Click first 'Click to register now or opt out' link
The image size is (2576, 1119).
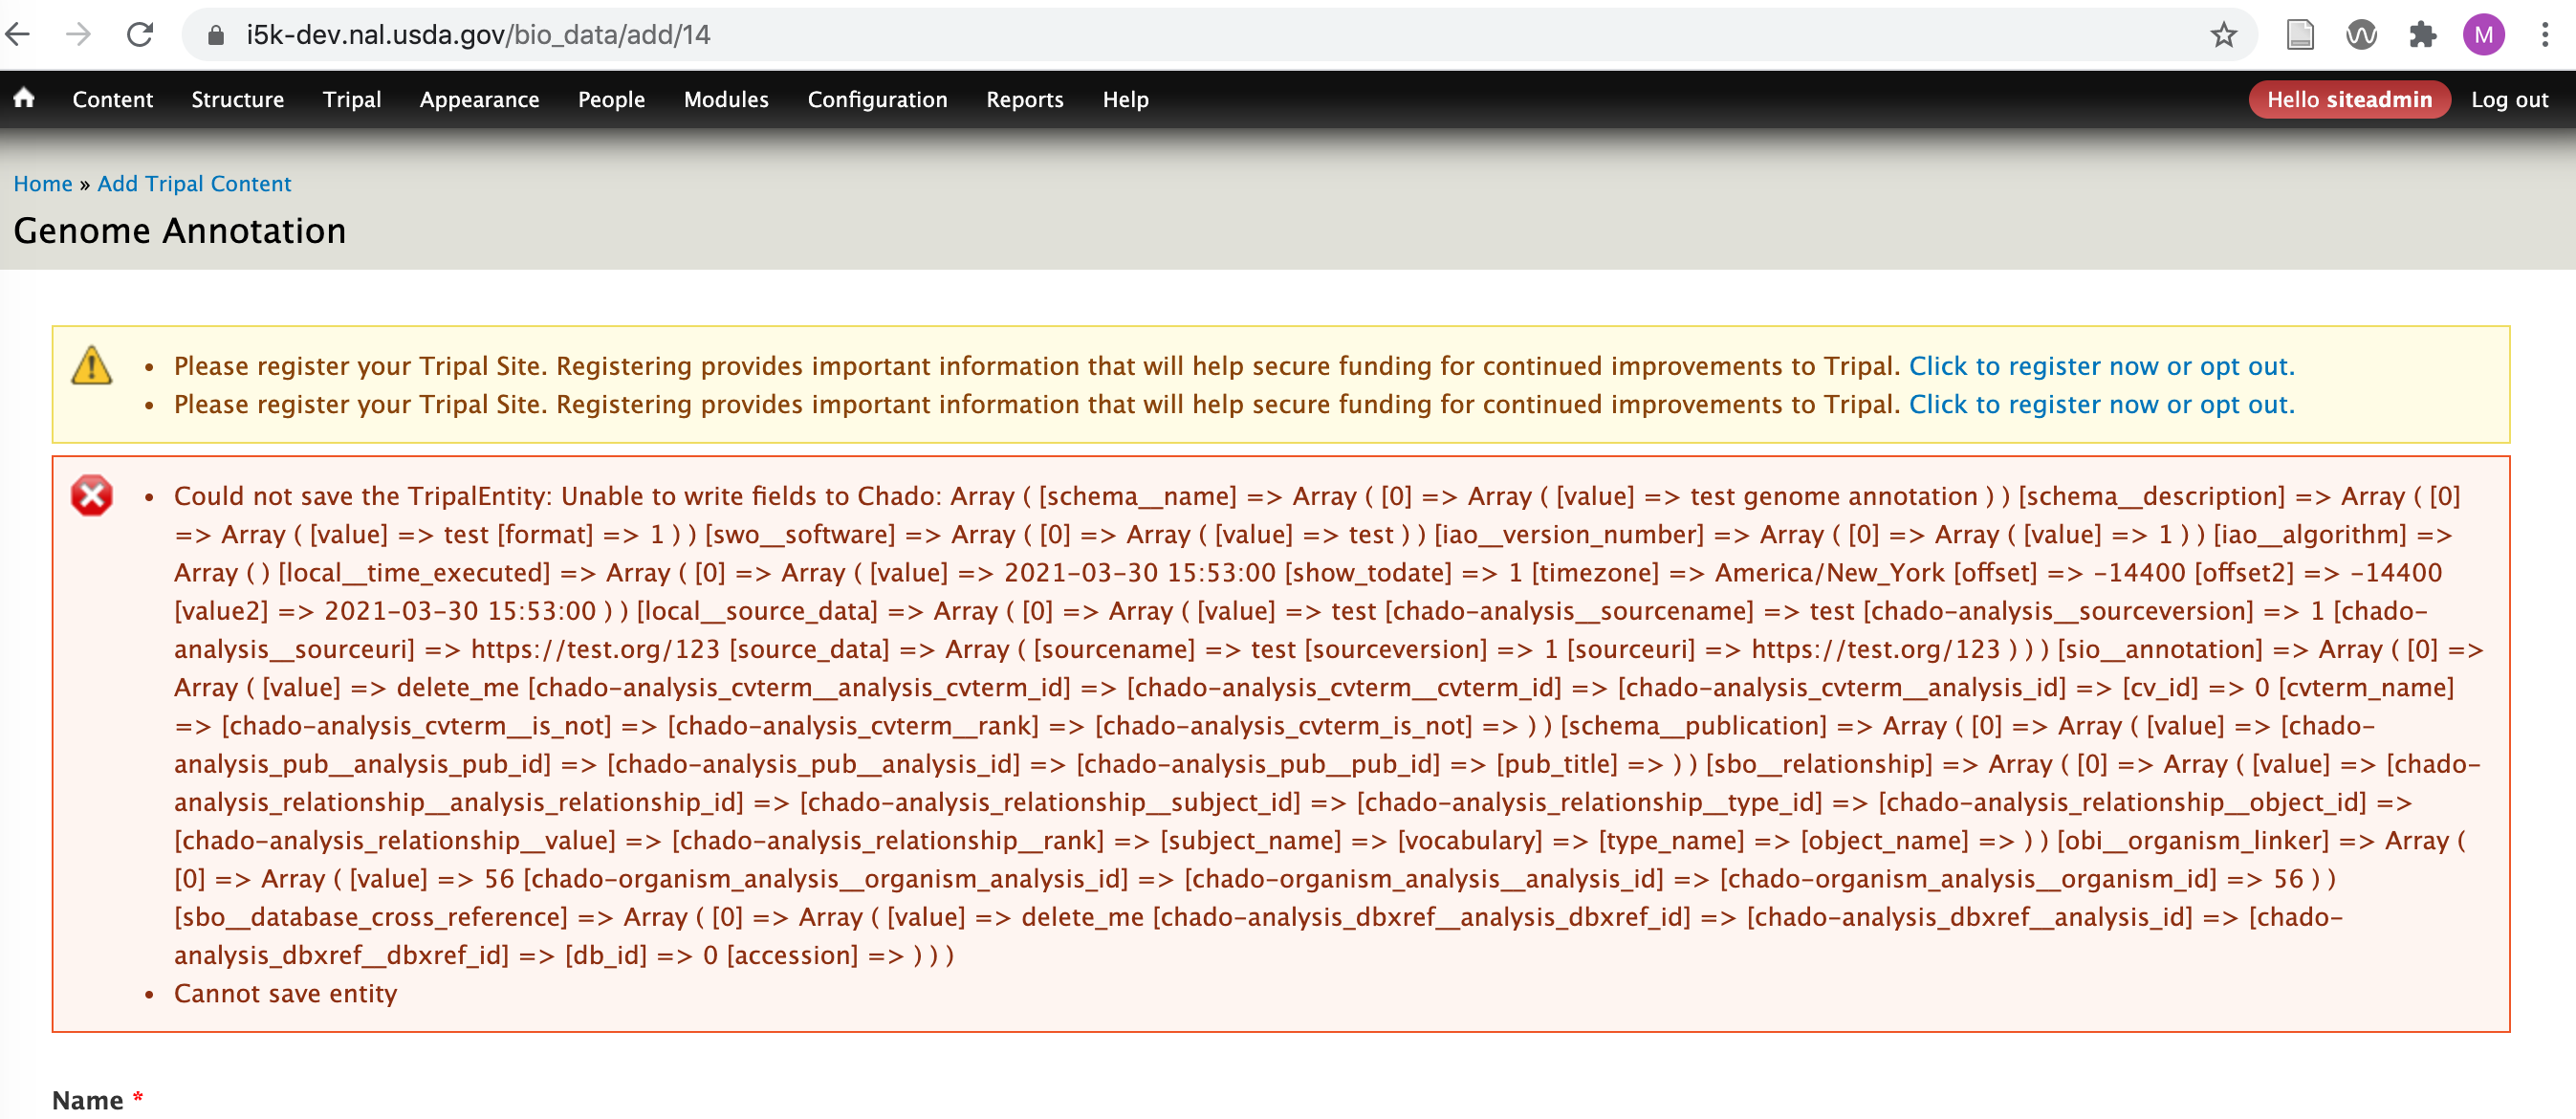2101,366
